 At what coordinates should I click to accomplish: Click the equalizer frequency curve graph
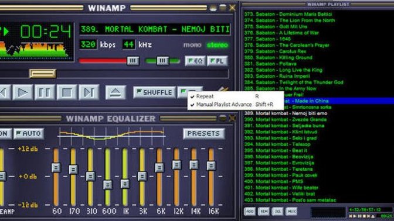coord(111,136)
